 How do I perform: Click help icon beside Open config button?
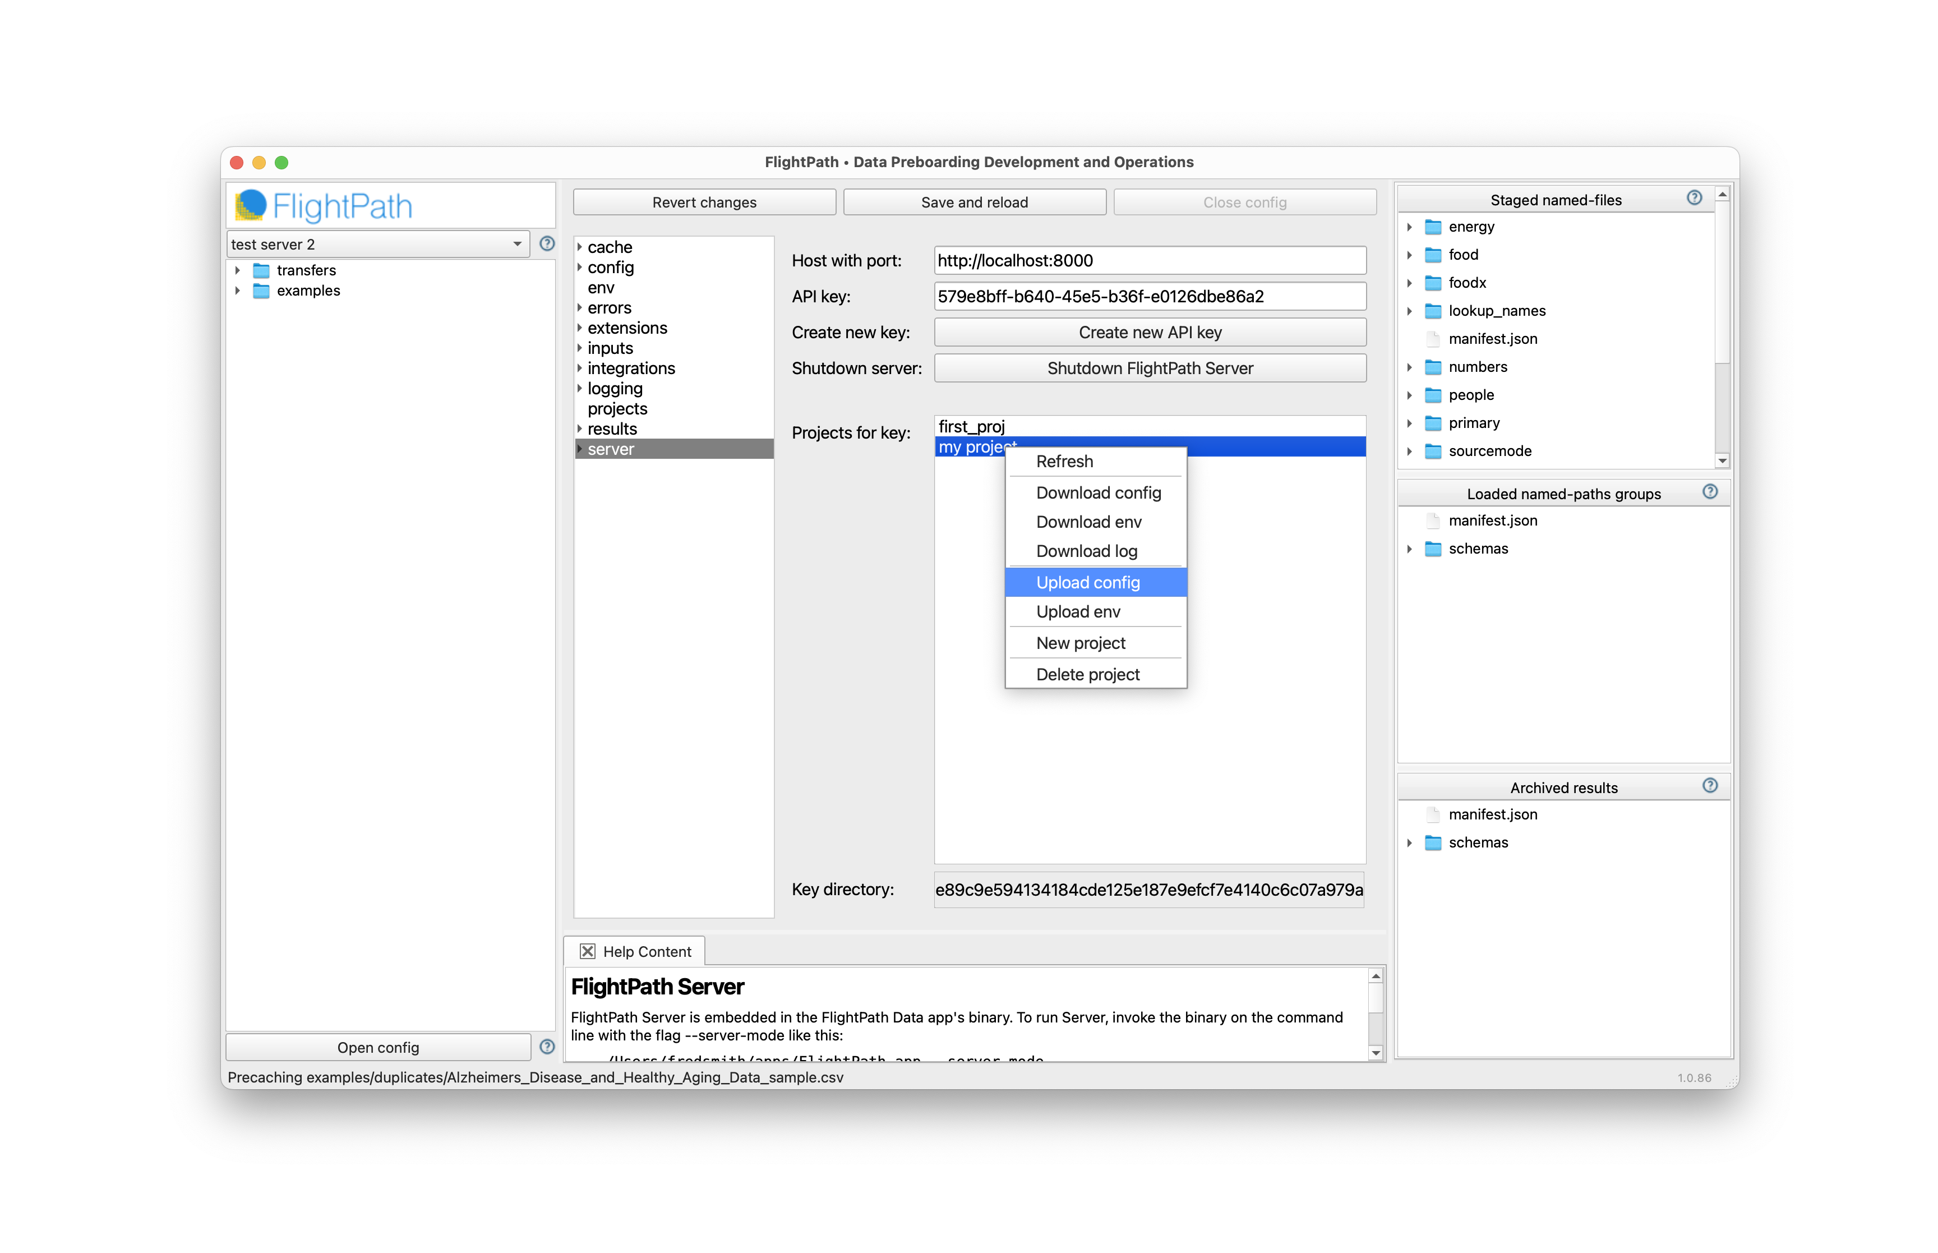(547, 1047)
